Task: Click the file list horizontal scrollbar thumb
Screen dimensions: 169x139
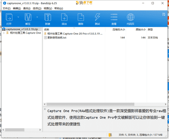Action: (90, 104)
